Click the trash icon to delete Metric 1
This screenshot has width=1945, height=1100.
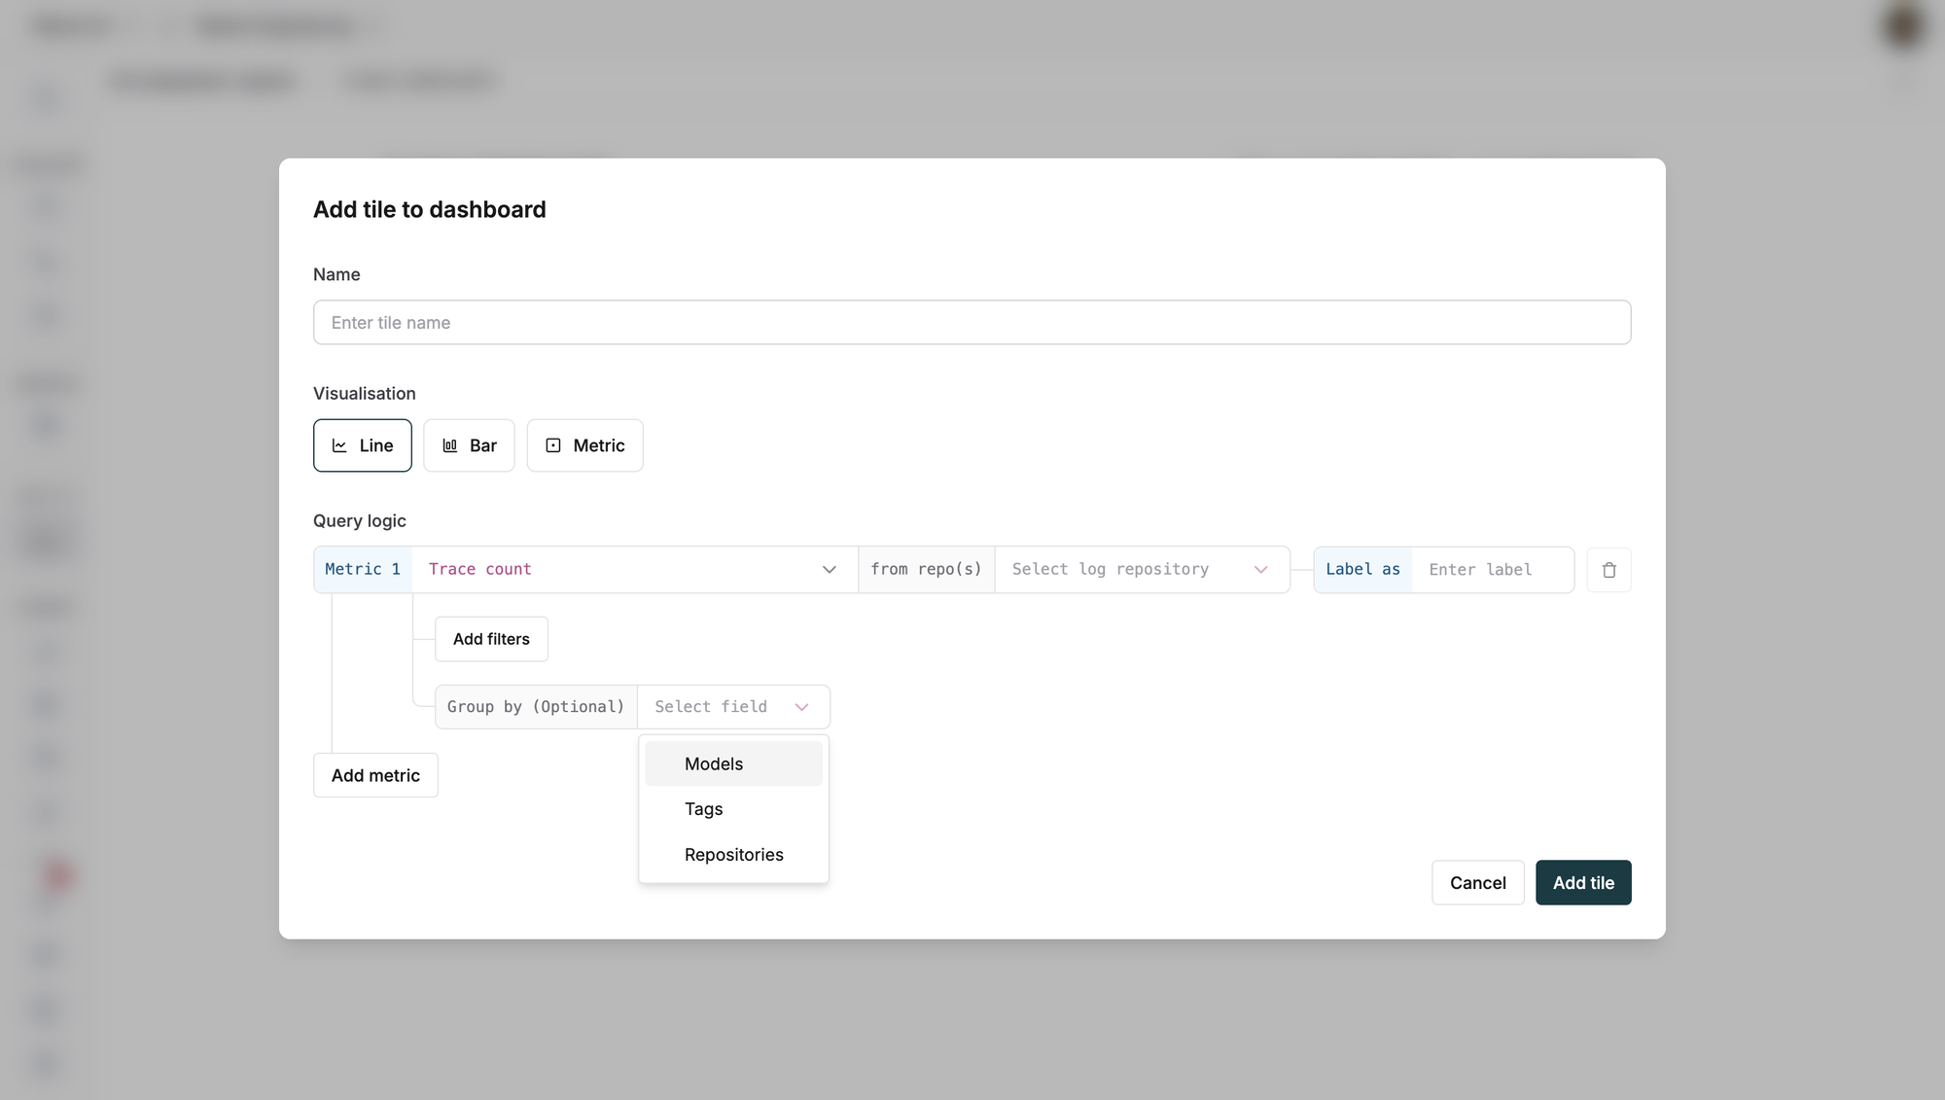[x=1609, y=570]
